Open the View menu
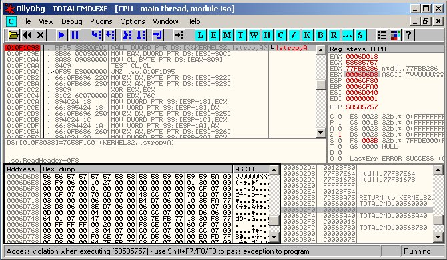The width and height of the screenshot is (447, 260). [x=46, y=21]
